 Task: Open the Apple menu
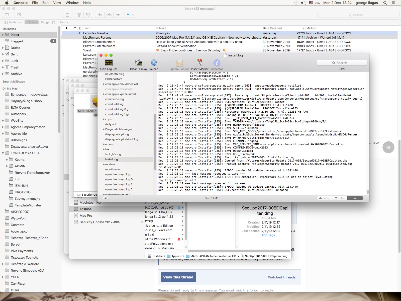(x=7, y=3)
